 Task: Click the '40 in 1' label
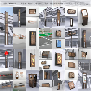(69, 4)
